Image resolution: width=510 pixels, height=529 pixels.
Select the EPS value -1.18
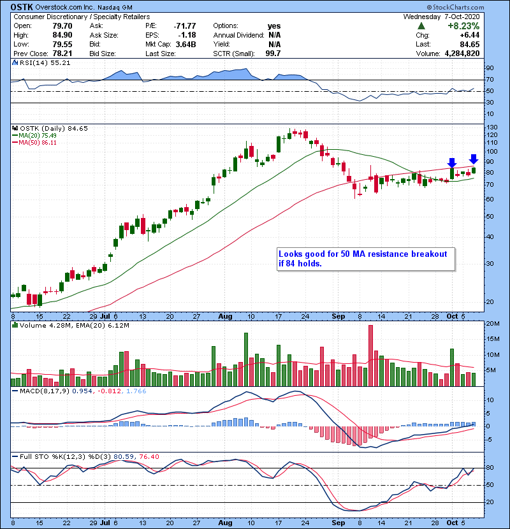tap(188, 35)
